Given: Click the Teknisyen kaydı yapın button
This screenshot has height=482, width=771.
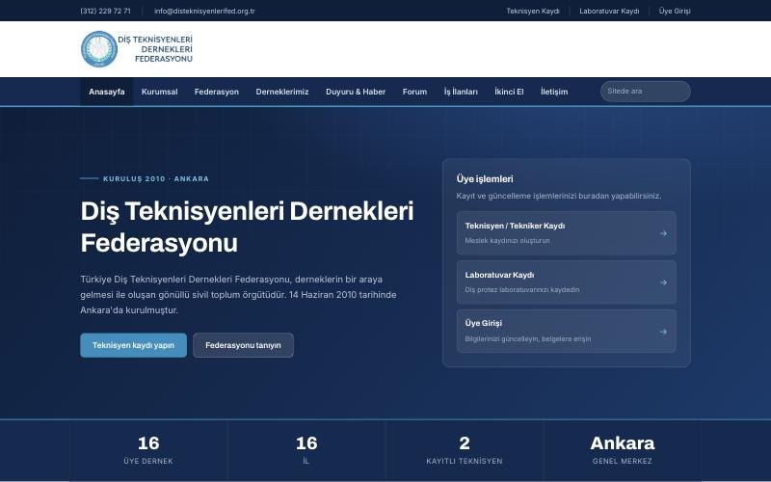Looking at the screenshot, I should click(133, 345).
